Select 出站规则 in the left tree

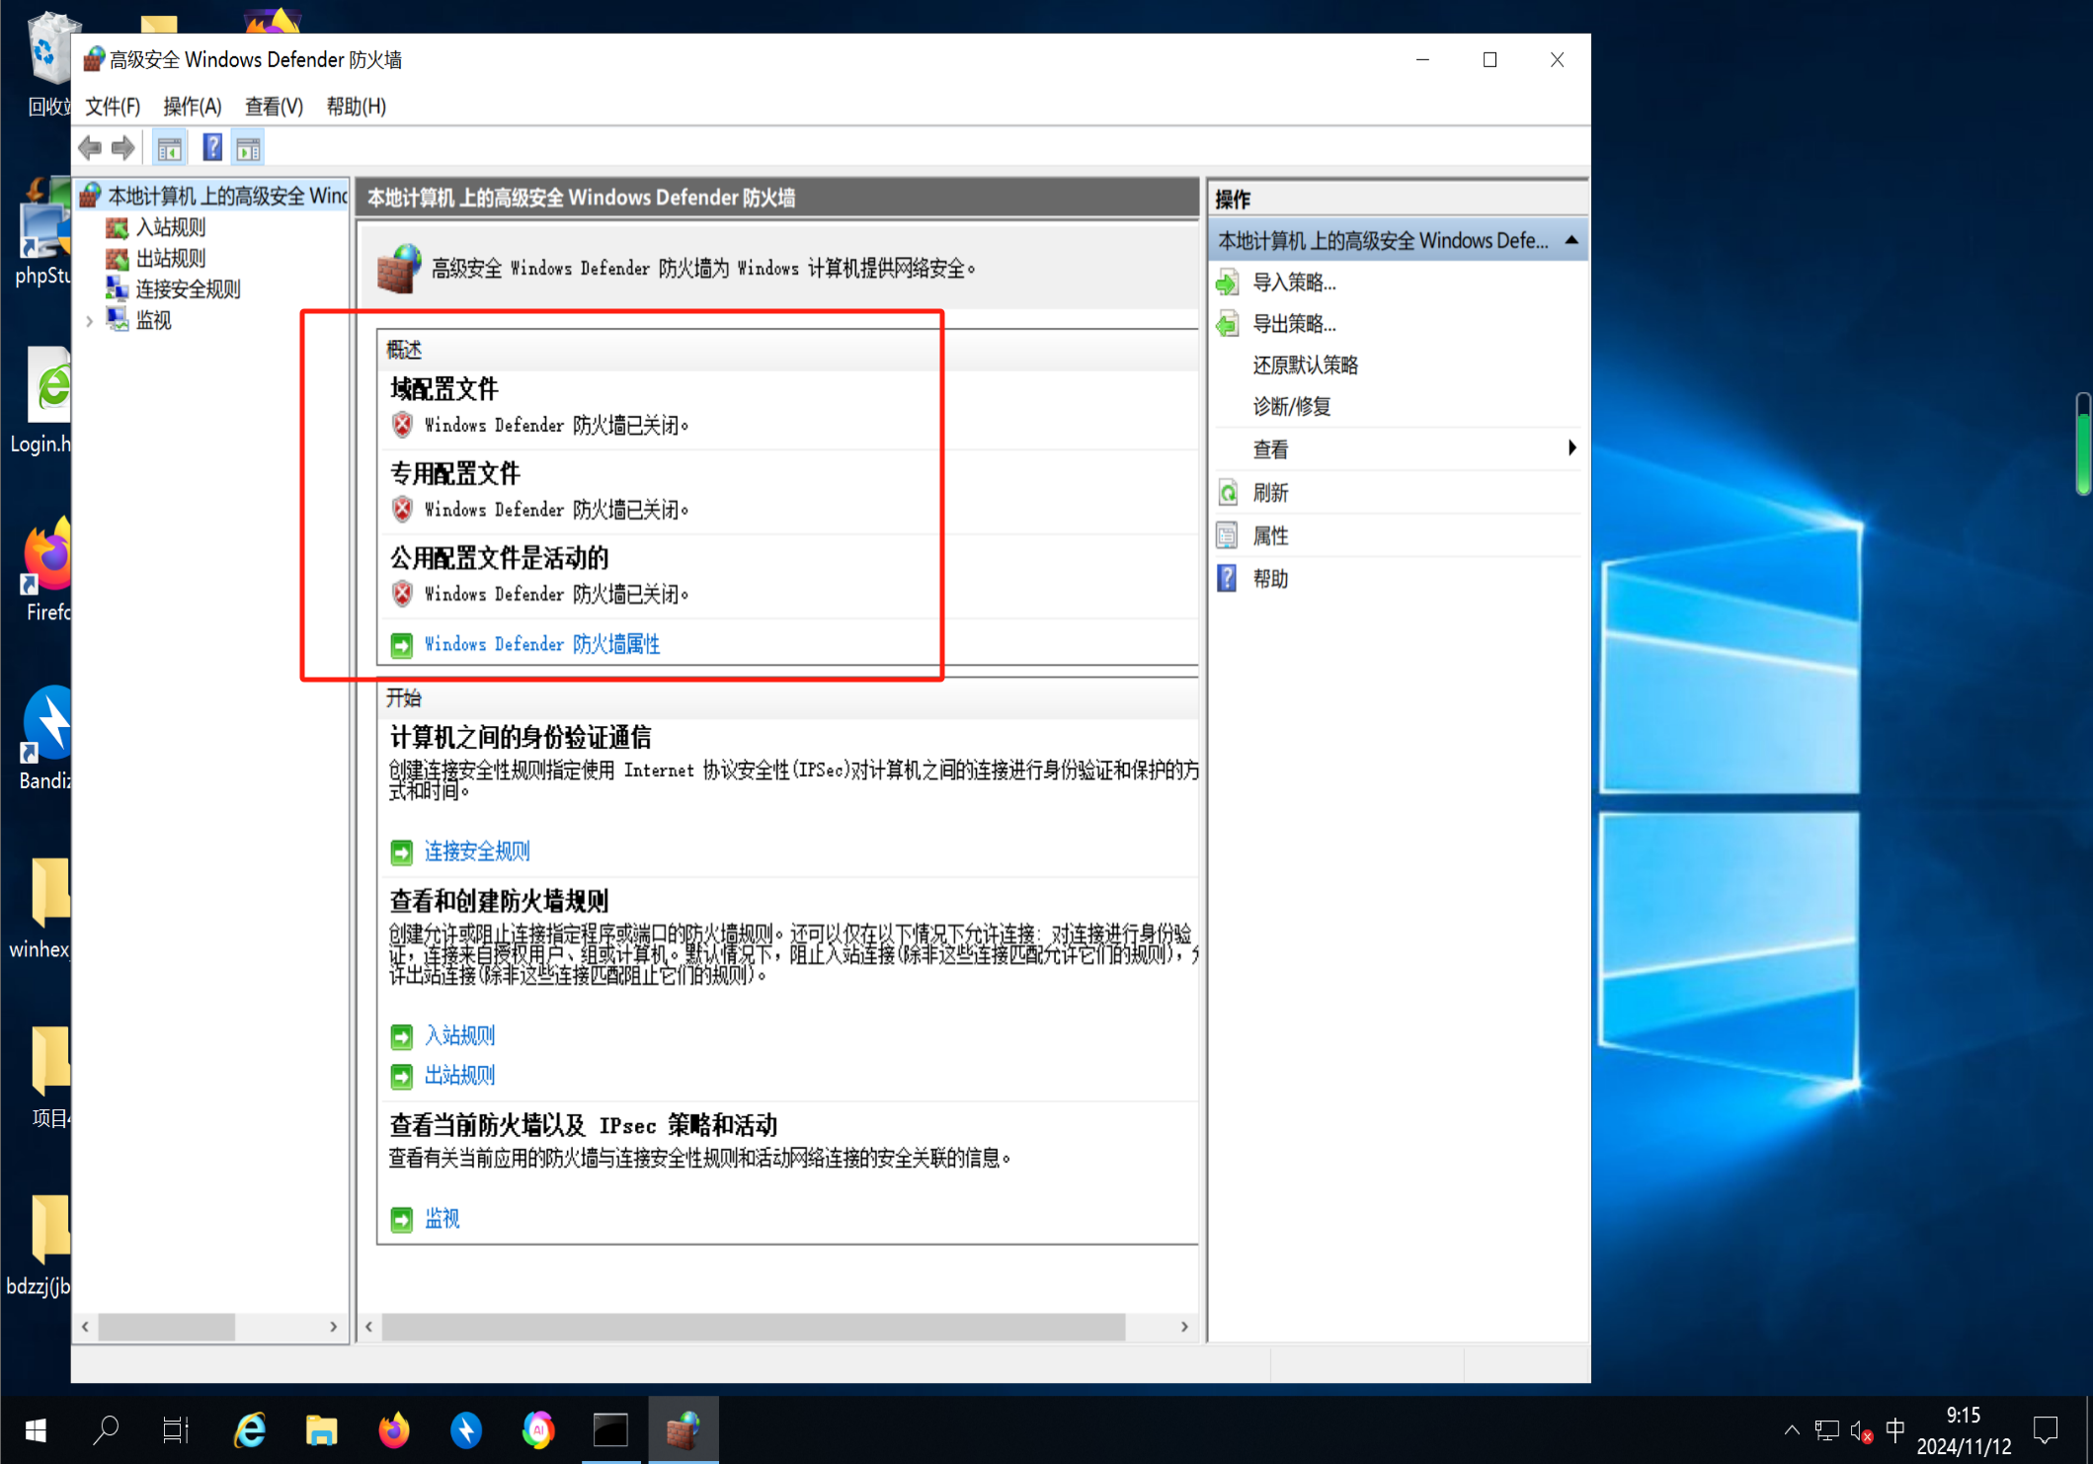tap(170, 259)
